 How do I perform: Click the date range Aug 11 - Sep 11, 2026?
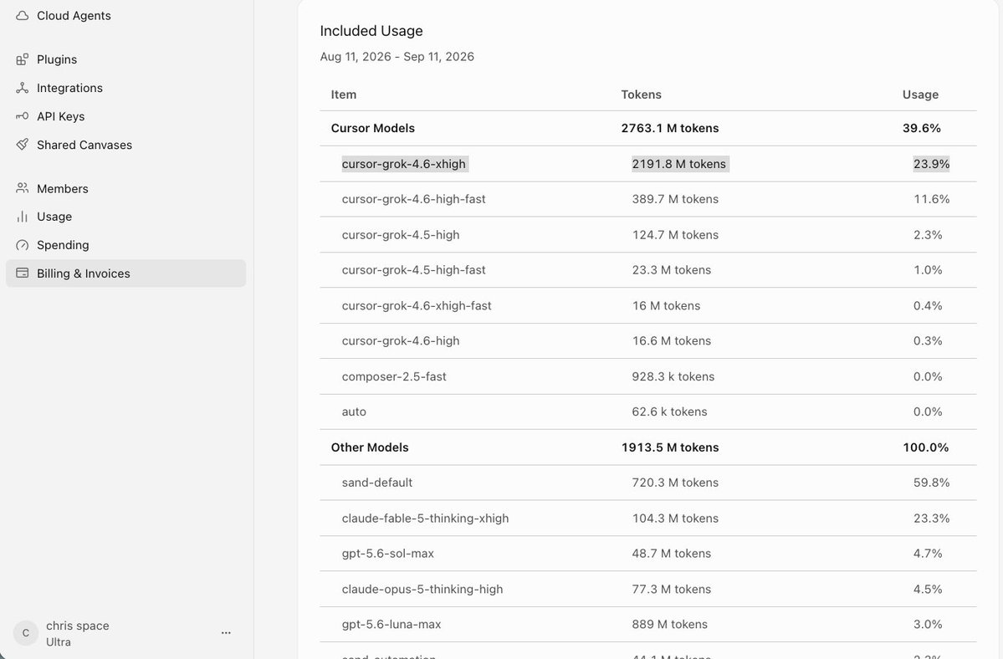(x=397, y=56)
